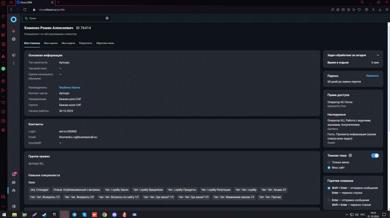Open Easy Setup menu icon at toolbar end
The image size is (390, 218).
tap(387, 9)
